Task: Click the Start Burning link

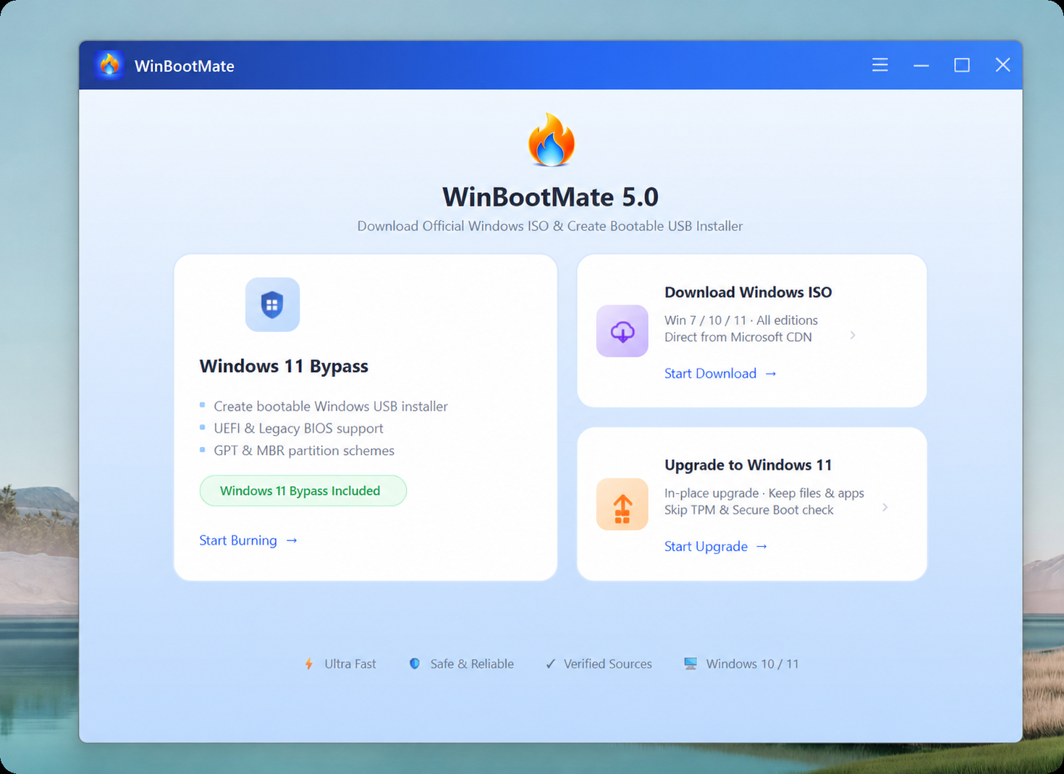Action: point(248,540)
